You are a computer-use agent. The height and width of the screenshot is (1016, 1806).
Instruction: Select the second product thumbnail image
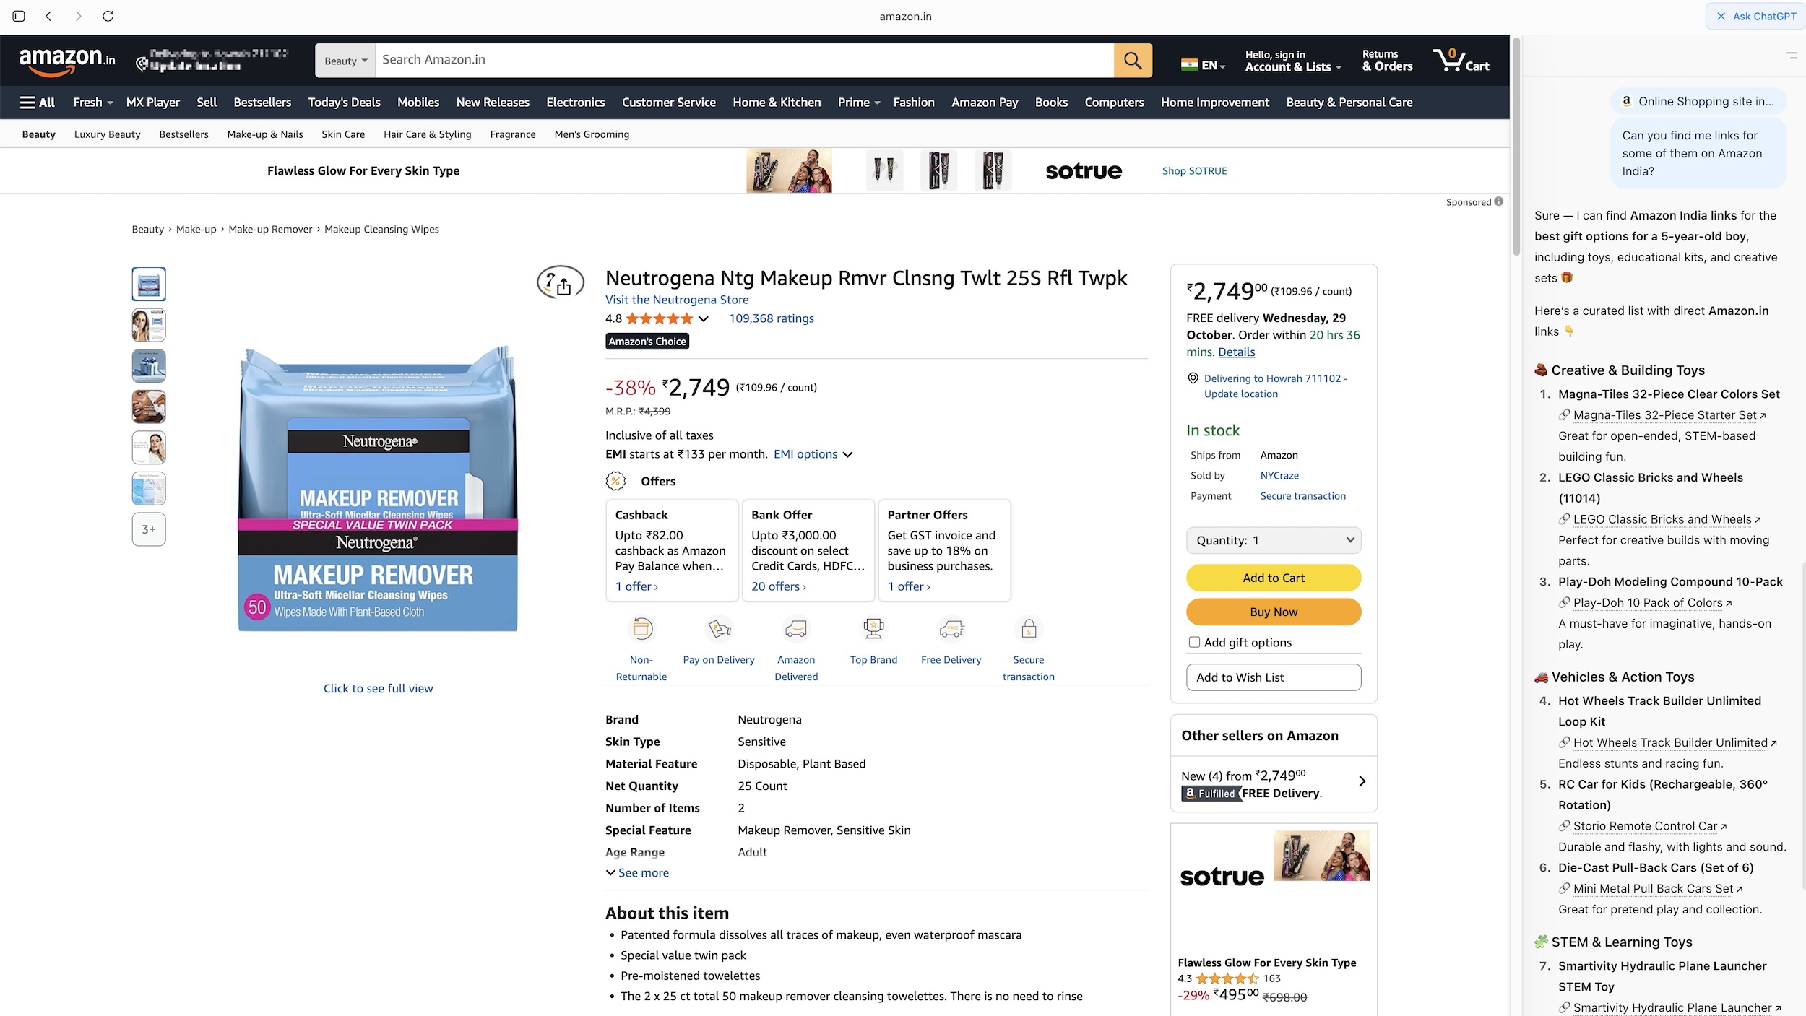[149, 325]
